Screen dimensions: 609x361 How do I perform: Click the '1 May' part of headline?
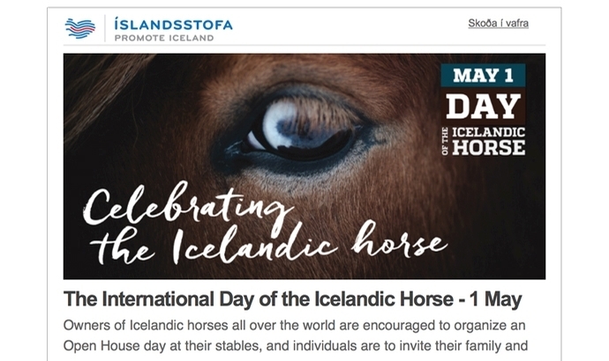[x=496, y=299]
